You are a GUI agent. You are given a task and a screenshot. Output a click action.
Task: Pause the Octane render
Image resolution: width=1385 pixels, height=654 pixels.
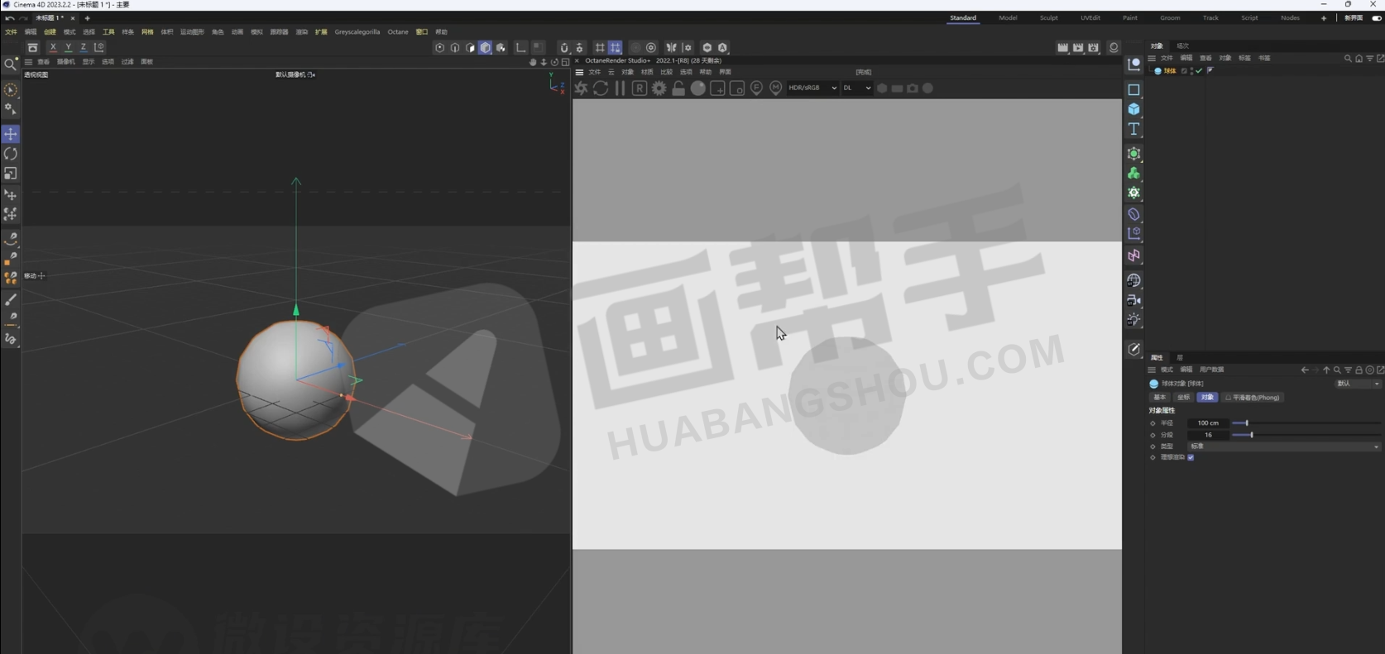tap(620, 88)
